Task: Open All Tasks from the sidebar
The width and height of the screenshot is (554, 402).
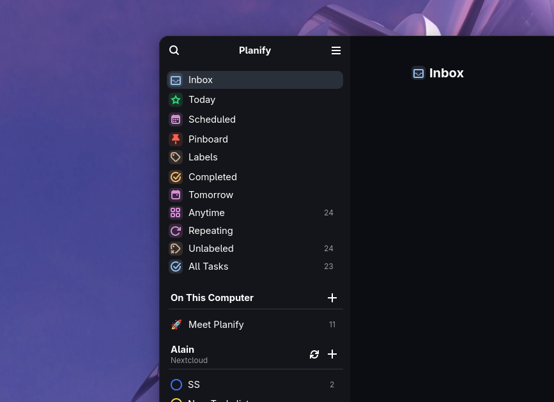Action: click(x=208, y=267)
